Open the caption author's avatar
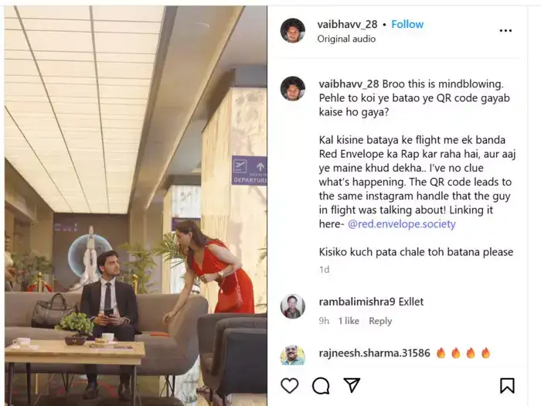Viewport: 541px width, 406px height. 293,89
